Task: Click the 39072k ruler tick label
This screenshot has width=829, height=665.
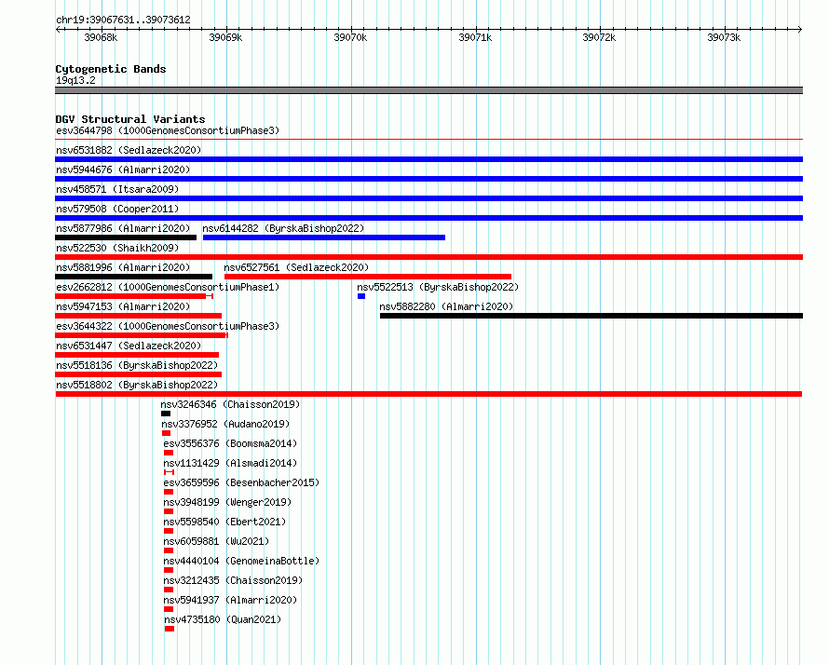Action: (599, 37)
